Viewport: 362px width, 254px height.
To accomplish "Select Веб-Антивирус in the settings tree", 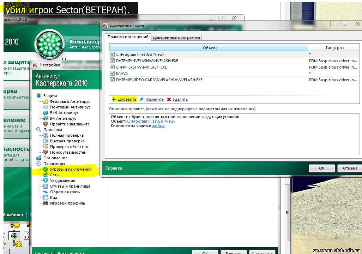I will click(64, 113).
